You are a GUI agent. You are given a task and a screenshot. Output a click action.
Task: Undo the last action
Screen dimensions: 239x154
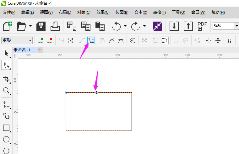tap(117, 26)
